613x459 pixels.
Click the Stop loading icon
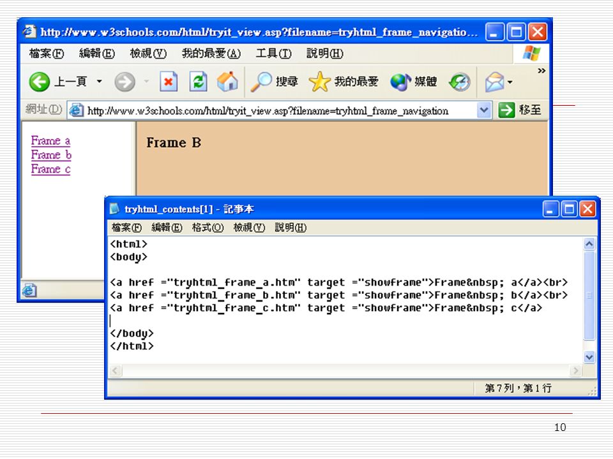(169, 82)
